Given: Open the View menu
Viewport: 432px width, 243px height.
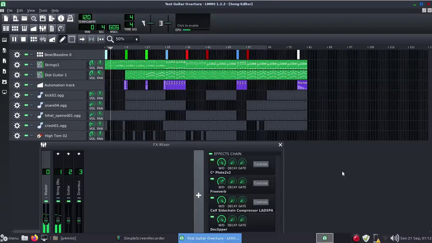Looking at the screenshot, I should (31, 10).
